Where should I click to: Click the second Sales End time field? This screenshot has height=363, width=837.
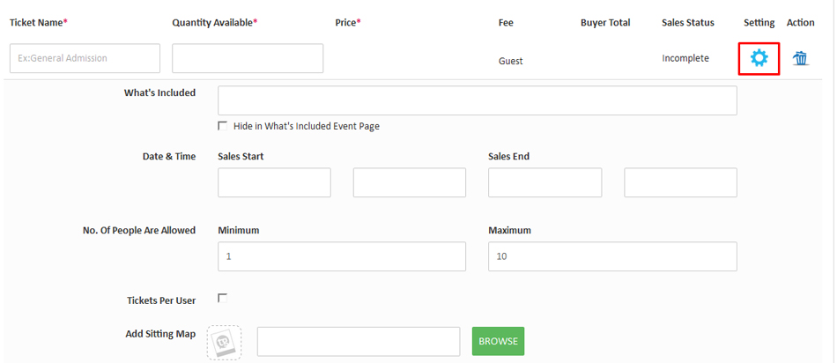[x=680, y=182]
